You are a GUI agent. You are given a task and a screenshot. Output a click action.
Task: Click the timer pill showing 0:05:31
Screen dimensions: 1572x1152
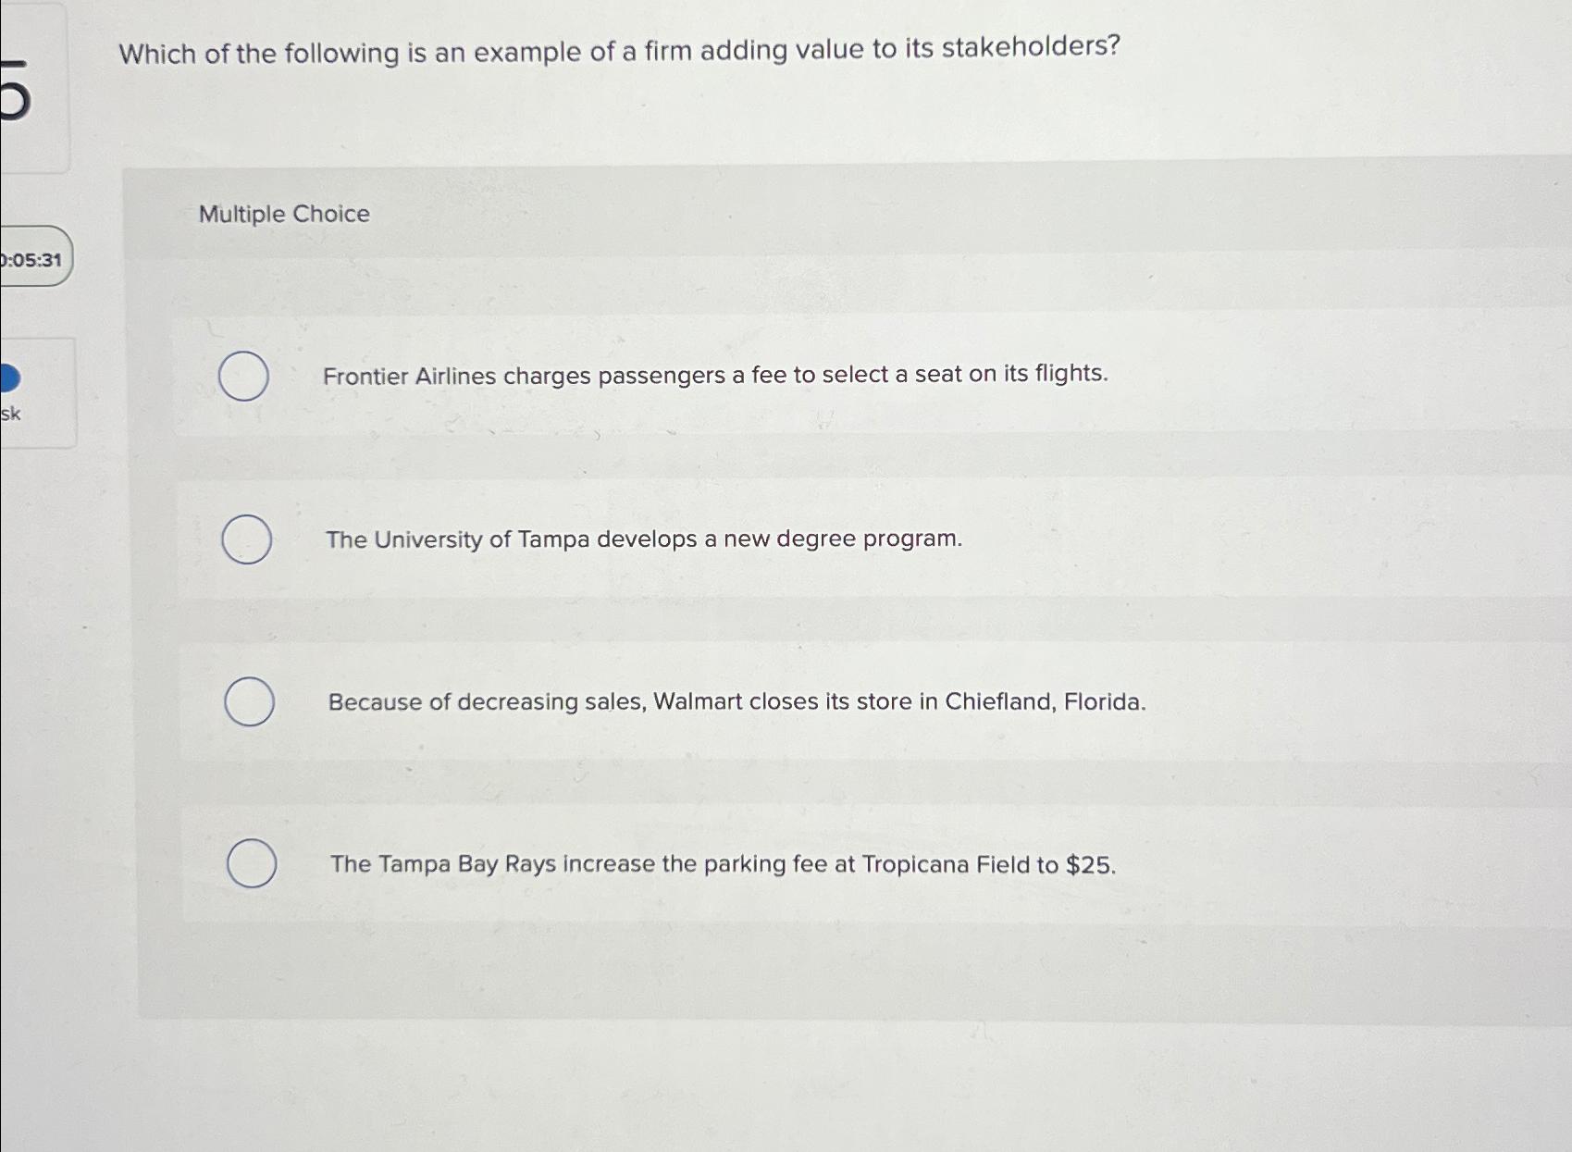33,255
